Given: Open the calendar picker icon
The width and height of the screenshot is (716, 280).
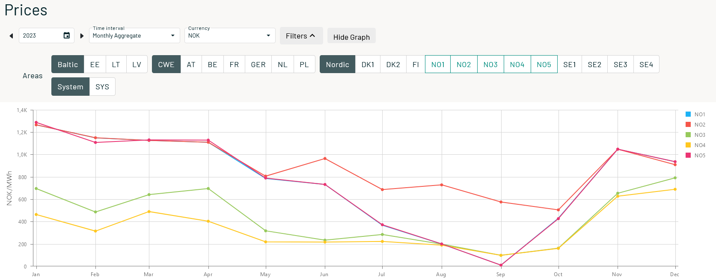Looking at the screenshot, I should click(x=67, y=35).
